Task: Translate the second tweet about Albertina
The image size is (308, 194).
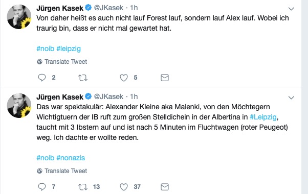Action: pyautogui.click(x=65, y=171)
